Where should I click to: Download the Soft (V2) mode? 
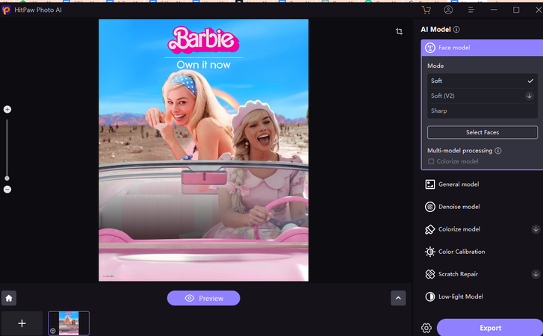pyautogui.click(x=529, y=96)
